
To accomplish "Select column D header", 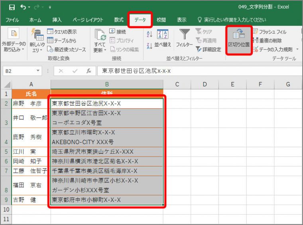I will pos(205,84).
